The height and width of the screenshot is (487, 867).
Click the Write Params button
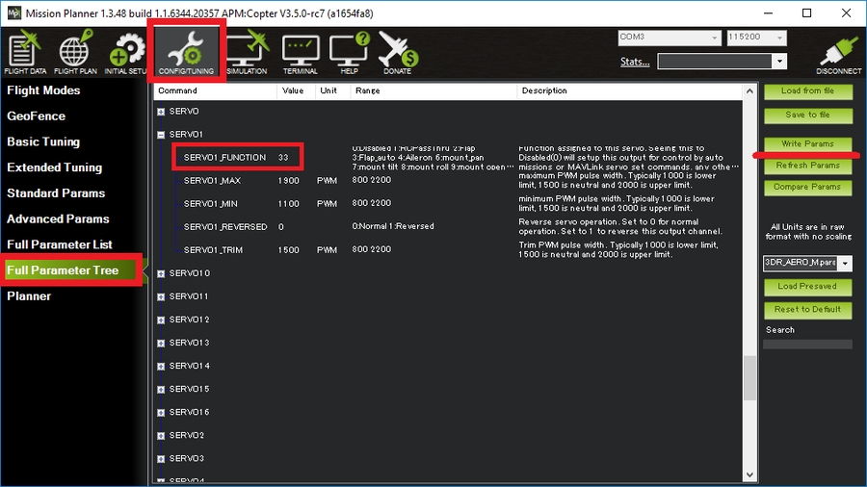coord(807,144)
